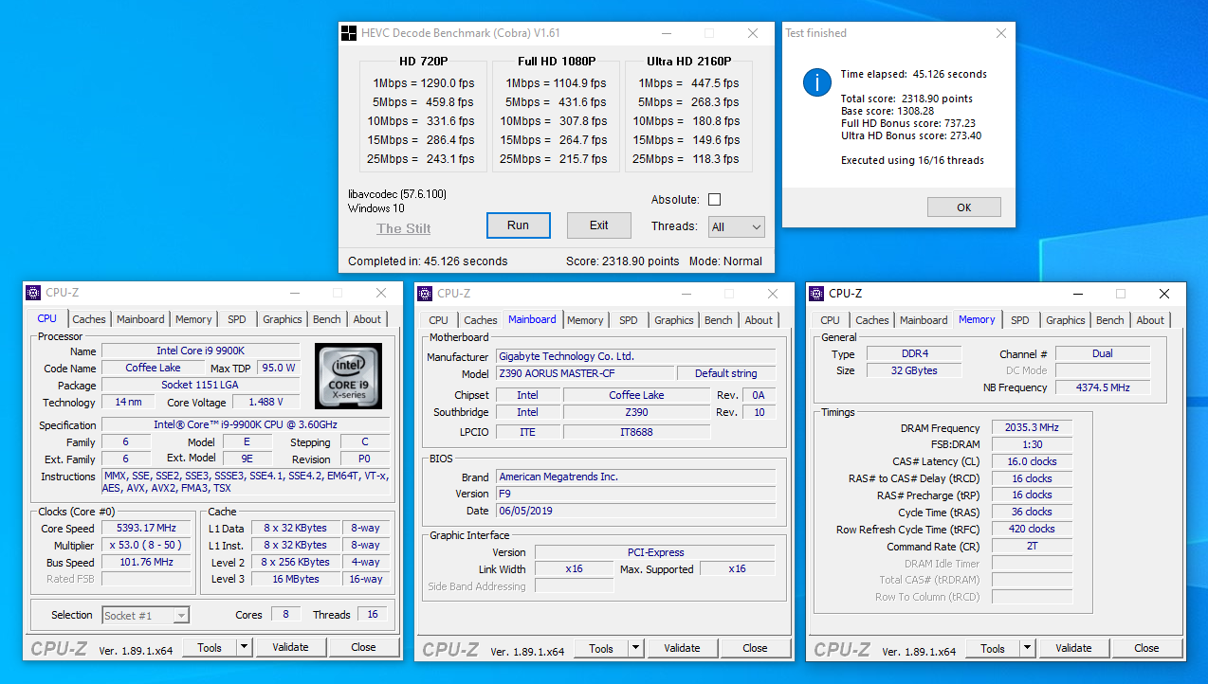Switch to SPD tab in first CPU-Z window
Image resolution: width=1208 pixels, height=684 pixels.
pyautogui.click(x=236, y=319)
